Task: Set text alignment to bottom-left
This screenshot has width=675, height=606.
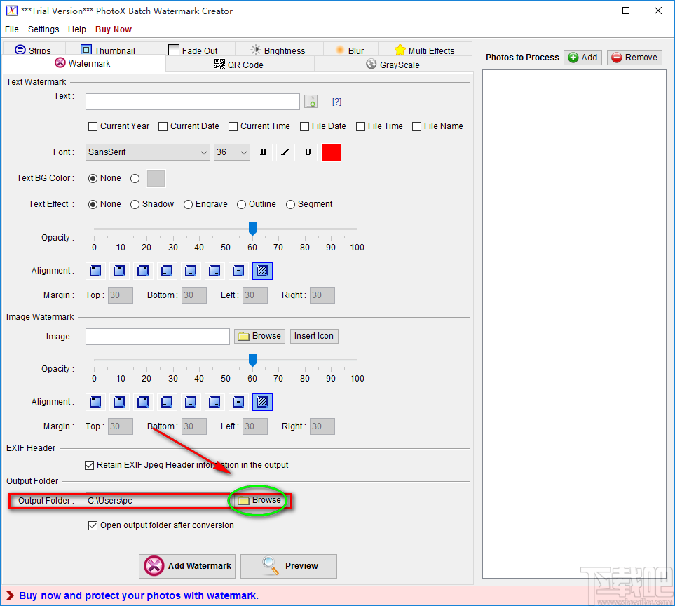Action: point(167,271)
